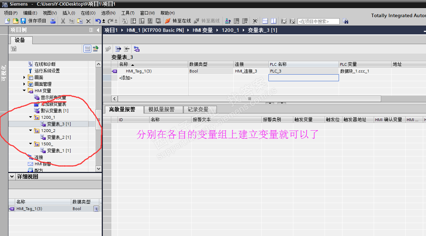Viewport: 426px width, 236px height.
Task: Collapse the 1200_1 tag group
Action: 31,117
